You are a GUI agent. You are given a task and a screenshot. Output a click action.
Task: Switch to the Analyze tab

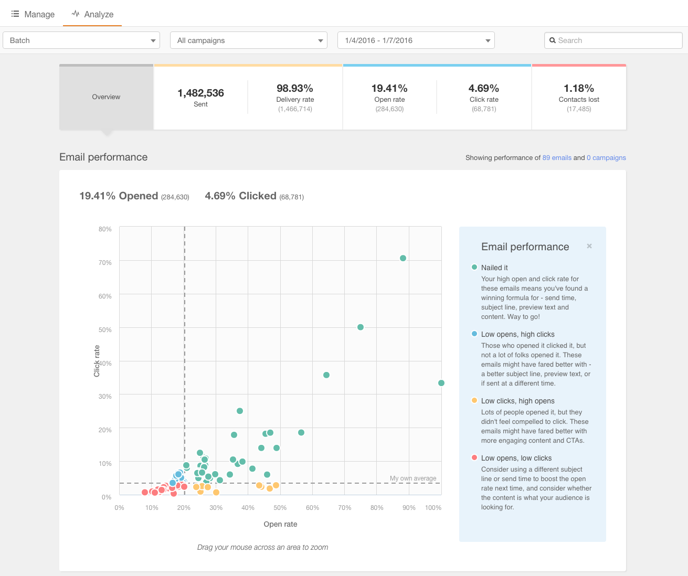click(92, 14)
